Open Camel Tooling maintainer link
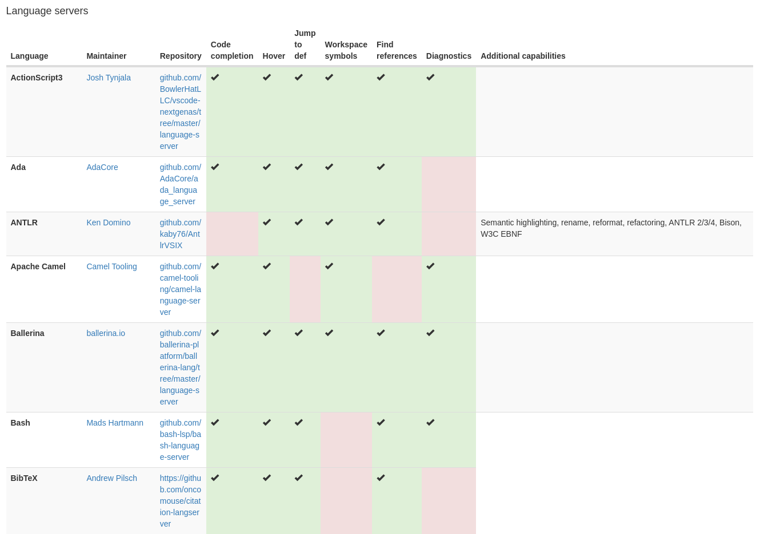The width and height of the screenshot is (768, 534). tap(111, 266)
